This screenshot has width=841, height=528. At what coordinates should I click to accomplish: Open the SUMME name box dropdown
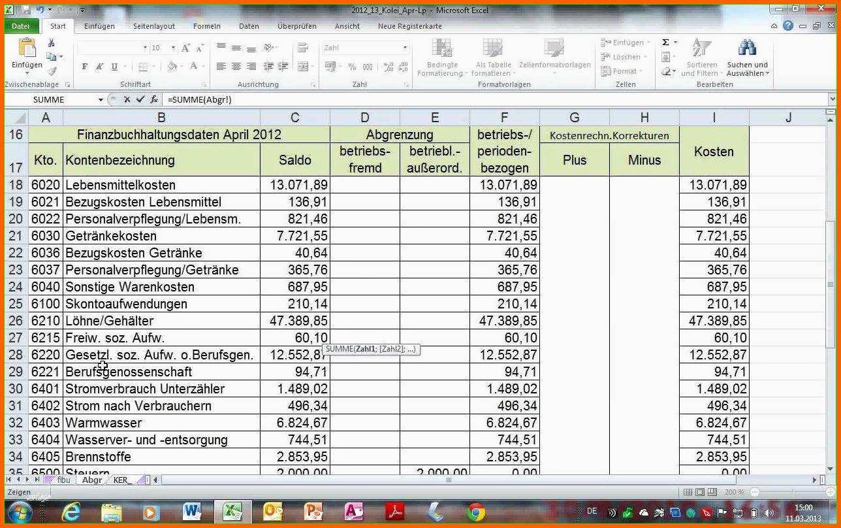[x=101, y=100]
